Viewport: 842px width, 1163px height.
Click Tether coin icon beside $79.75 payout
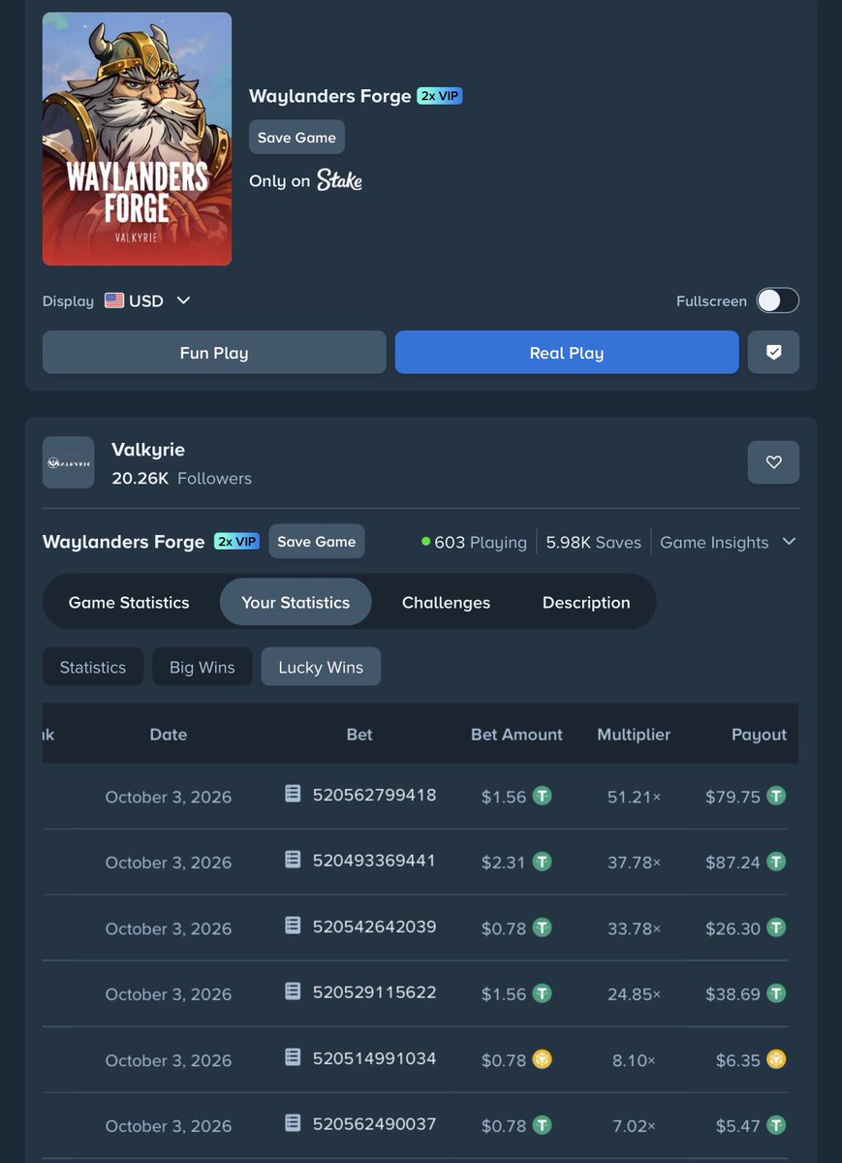(x=776, y=796)
